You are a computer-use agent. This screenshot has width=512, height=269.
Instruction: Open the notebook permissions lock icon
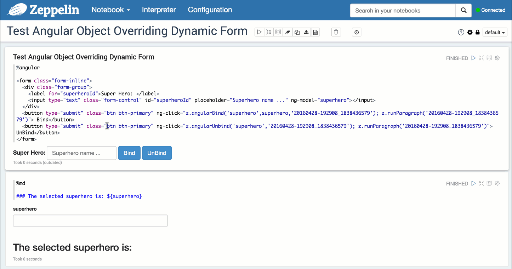[x=478, y=32]
